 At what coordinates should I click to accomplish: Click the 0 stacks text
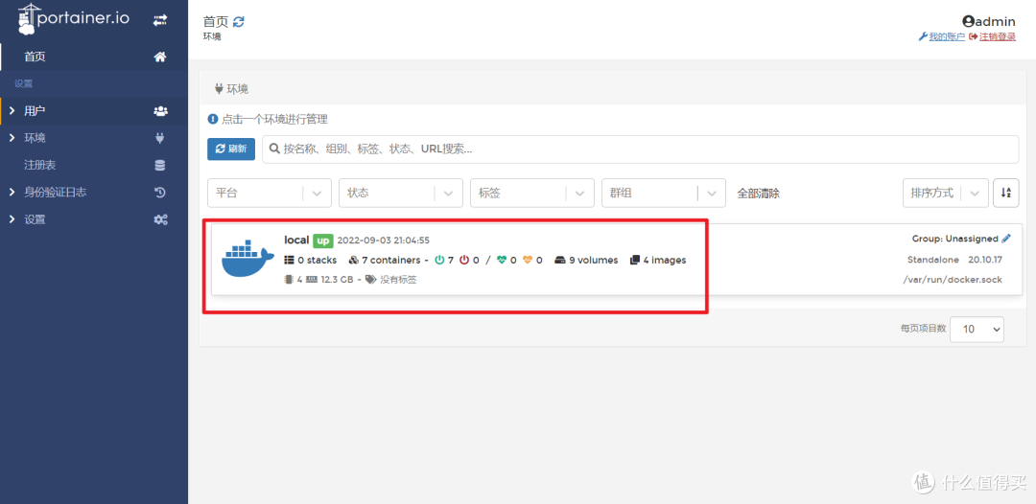tap(318, 260)
